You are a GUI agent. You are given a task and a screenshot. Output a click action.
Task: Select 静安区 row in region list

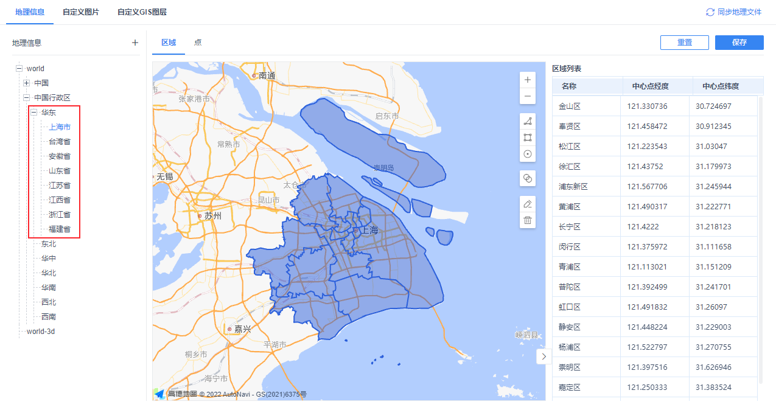click(x=655, y=327)
